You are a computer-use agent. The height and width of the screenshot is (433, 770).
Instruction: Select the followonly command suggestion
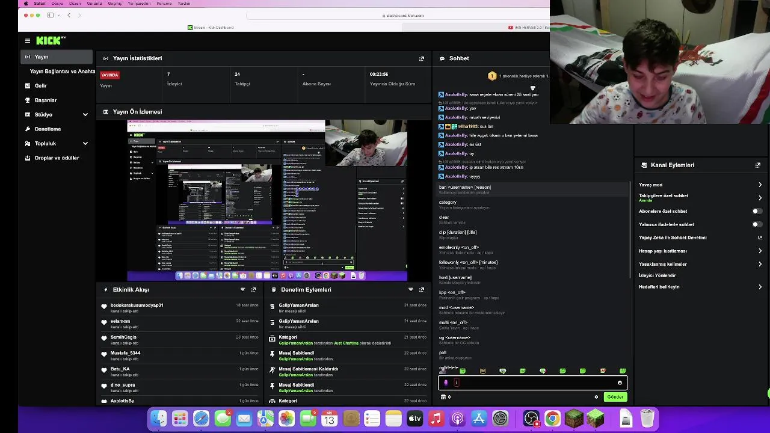pos(532,265)
